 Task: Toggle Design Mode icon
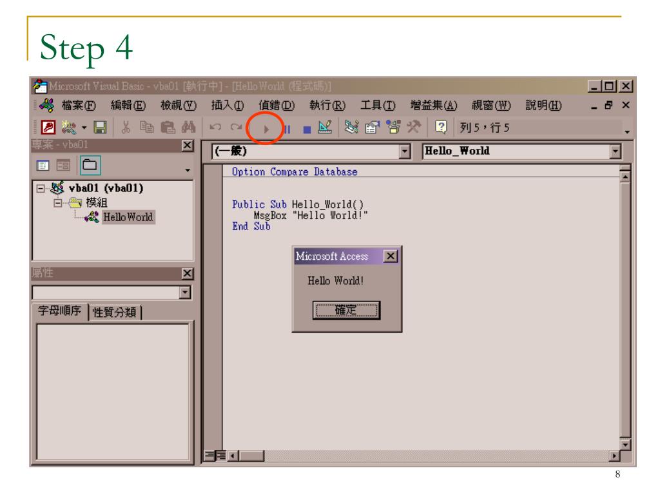[x=325, y=127]
